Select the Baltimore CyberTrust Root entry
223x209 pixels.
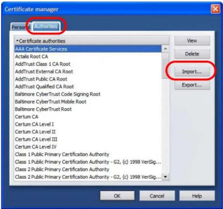[88, 109]
